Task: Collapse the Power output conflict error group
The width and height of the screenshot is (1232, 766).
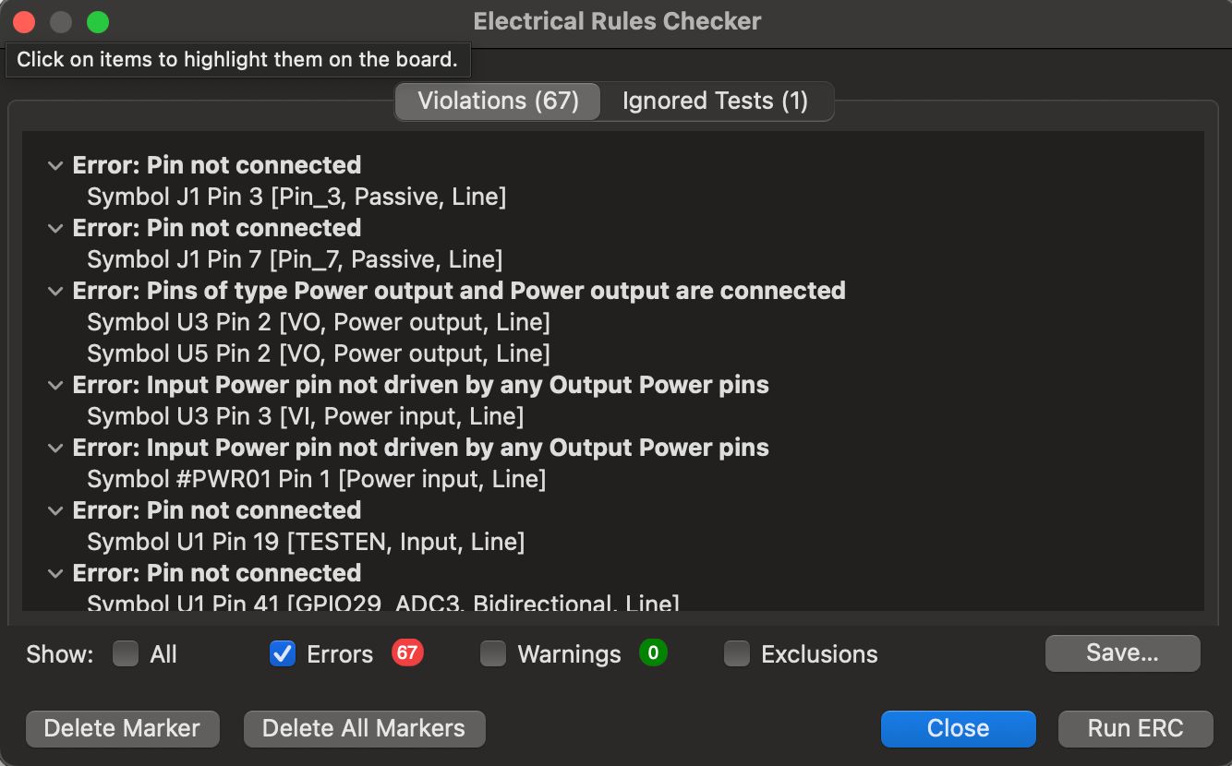Action: click(x=55, y=292)
